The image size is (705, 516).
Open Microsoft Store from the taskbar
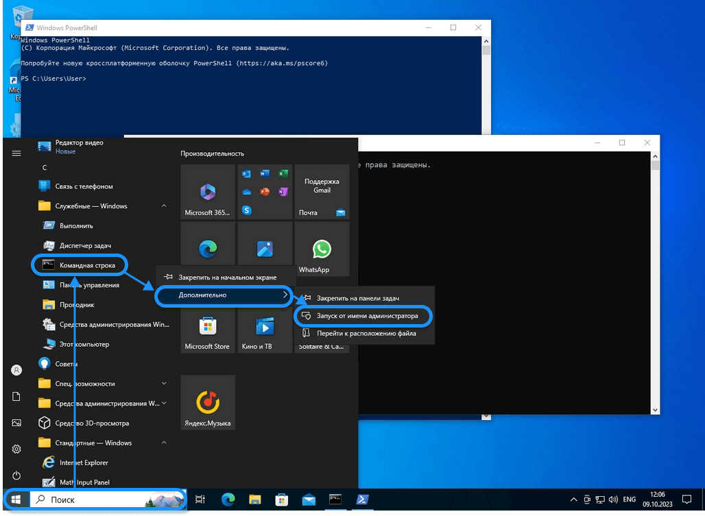(282, 500)
